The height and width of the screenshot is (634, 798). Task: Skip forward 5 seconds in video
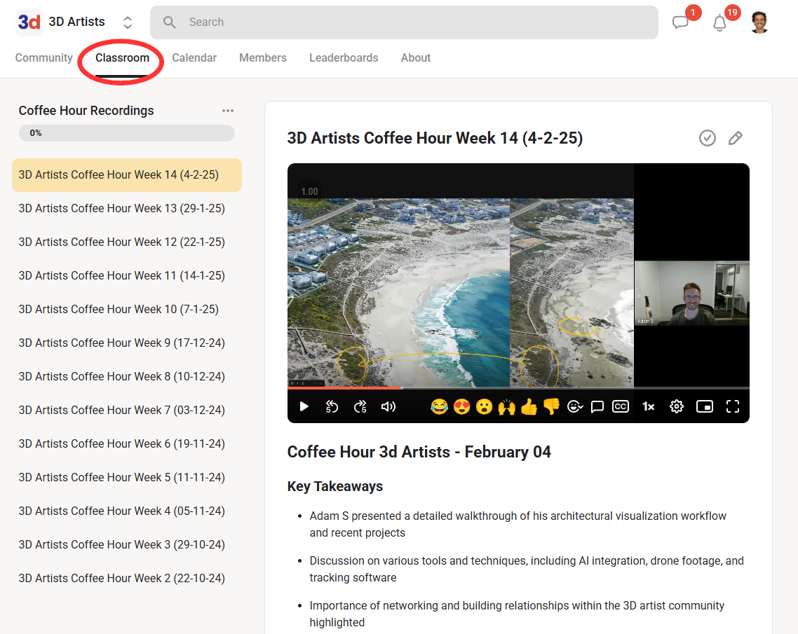click(360, 406)
